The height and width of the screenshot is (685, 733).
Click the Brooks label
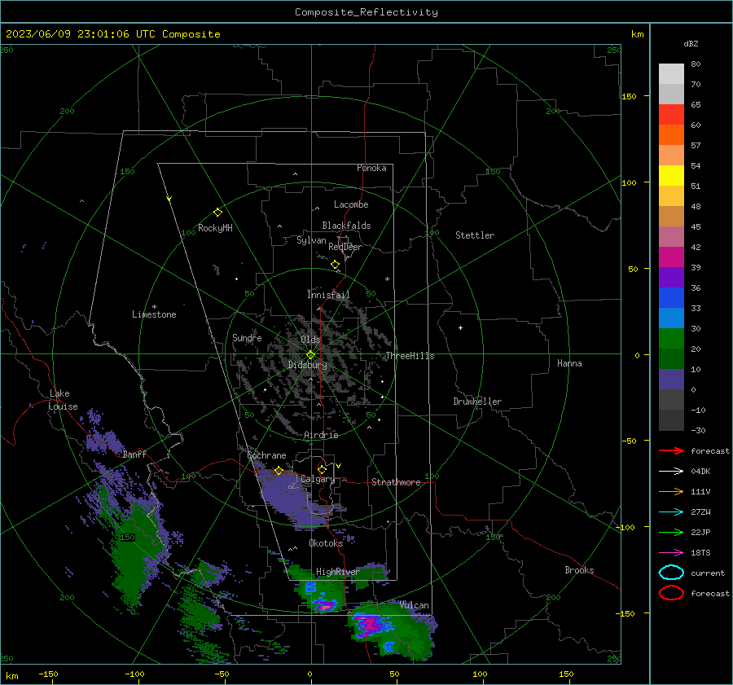click(x=579, y=570)
